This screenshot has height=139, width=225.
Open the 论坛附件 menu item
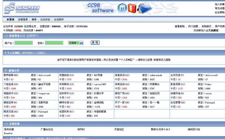(x=59, y=19)
